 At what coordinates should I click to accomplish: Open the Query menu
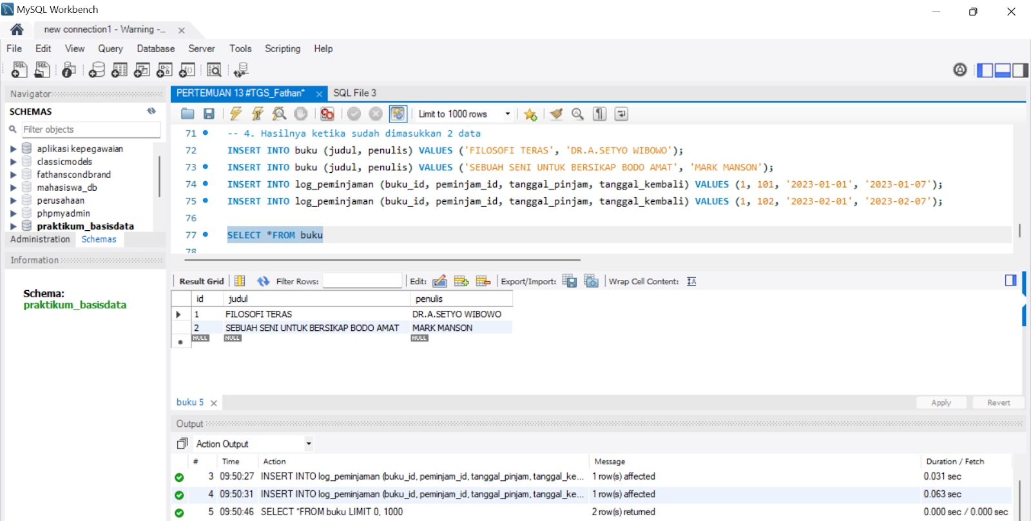tap(110, 48)
